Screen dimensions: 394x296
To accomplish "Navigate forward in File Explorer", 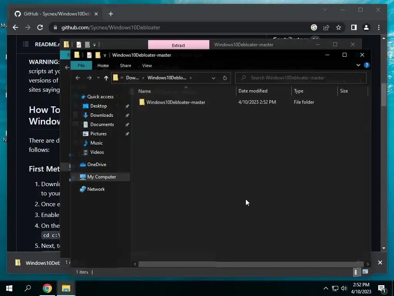I will click(x=89, y=78).
